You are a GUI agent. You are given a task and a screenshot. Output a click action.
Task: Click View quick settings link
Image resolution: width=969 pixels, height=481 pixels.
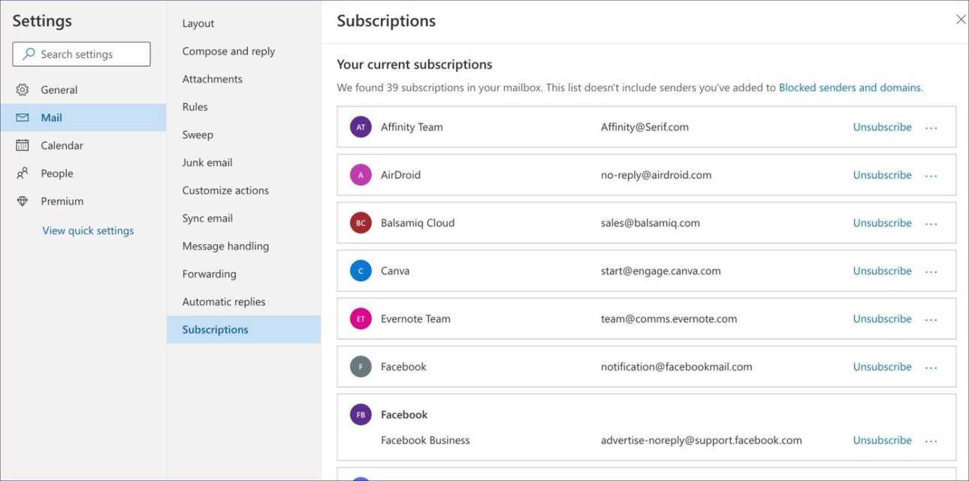pyautogui.click(x=88, y=231)
